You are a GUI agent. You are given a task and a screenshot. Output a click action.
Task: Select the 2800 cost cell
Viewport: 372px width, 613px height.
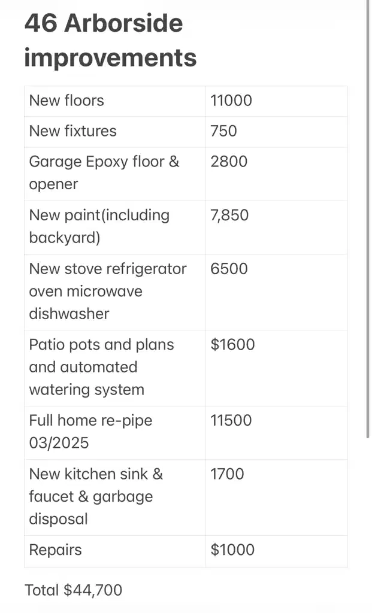276,174
